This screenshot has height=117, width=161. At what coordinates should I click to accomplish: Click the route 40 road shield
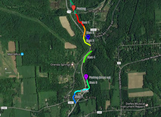click(119, 63)
